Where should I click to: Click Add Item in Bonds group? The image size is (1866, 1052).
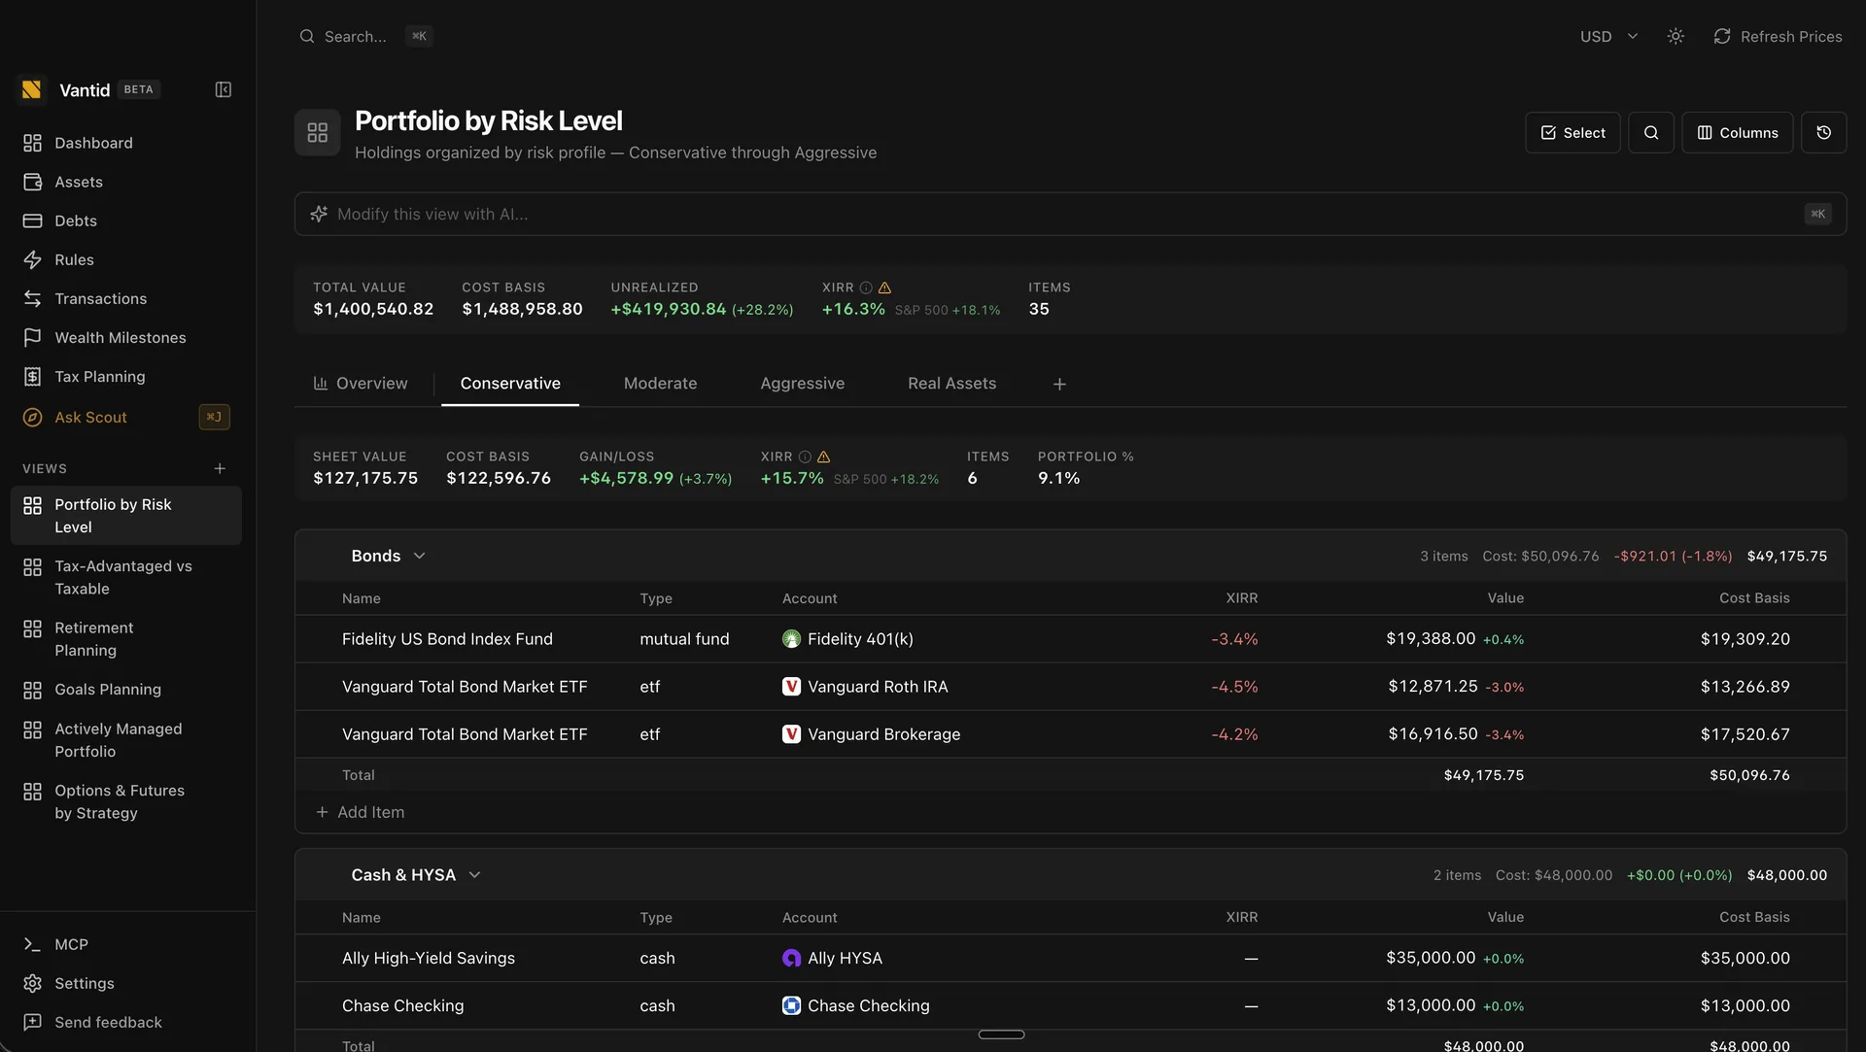[x=360, y=812]
